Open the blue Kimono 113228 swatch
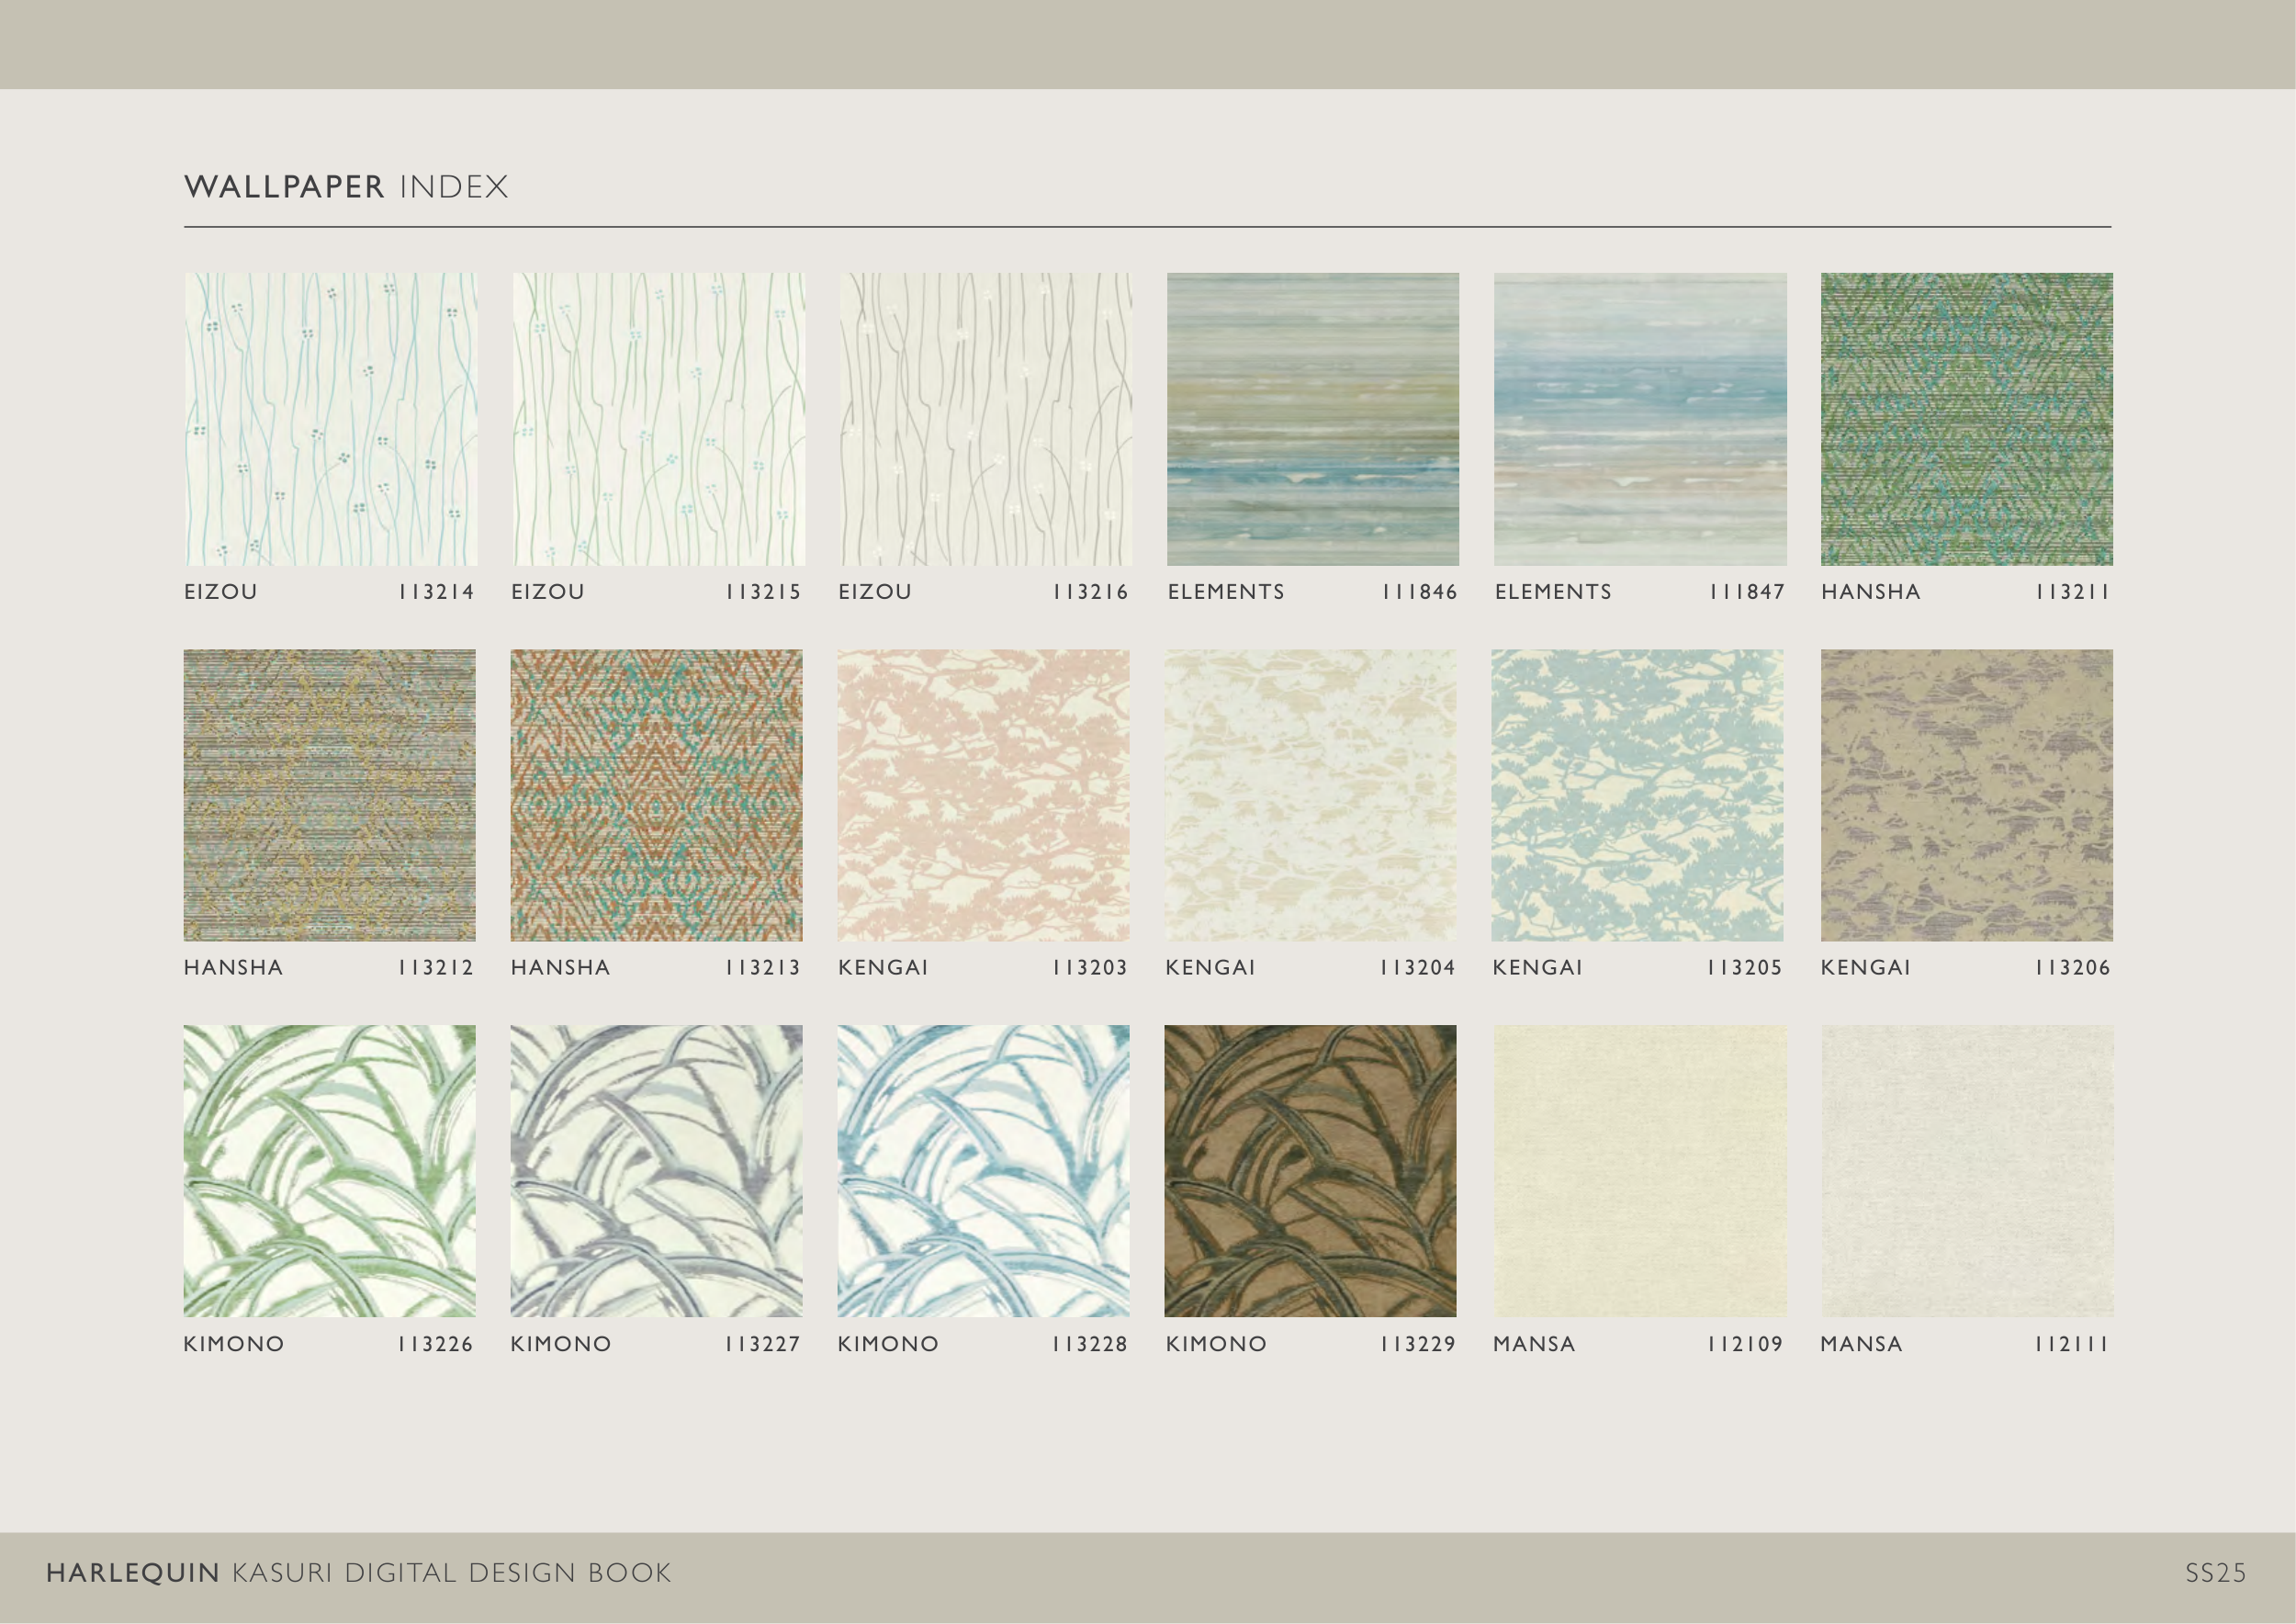Image resolution: width=2296 pixels, height=1624 pixels. point(983,1171)
